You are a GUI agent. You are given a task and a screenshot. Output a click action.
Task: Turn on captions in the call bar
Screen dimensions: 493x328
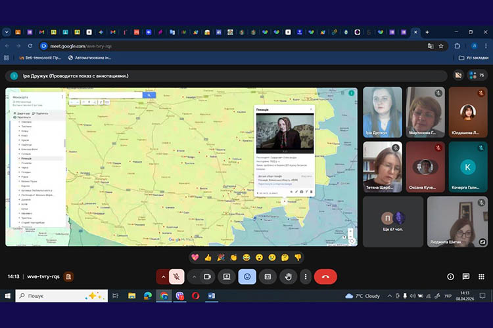[x=268, y=277]
